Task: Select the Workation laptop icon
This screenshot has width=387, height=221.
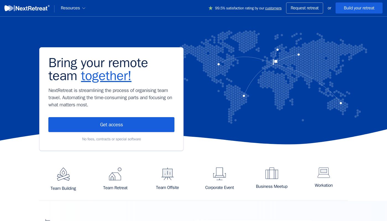Action: (x=324, y=173)
